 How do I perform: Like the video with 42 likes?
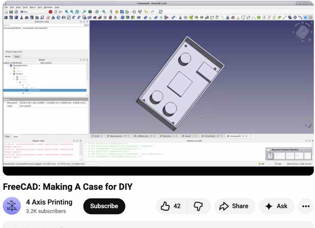[x=171, y=206]
